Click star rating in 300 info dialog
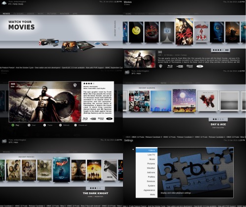The height and width of the screenshot is (207, 246). (x=89, y=84)
